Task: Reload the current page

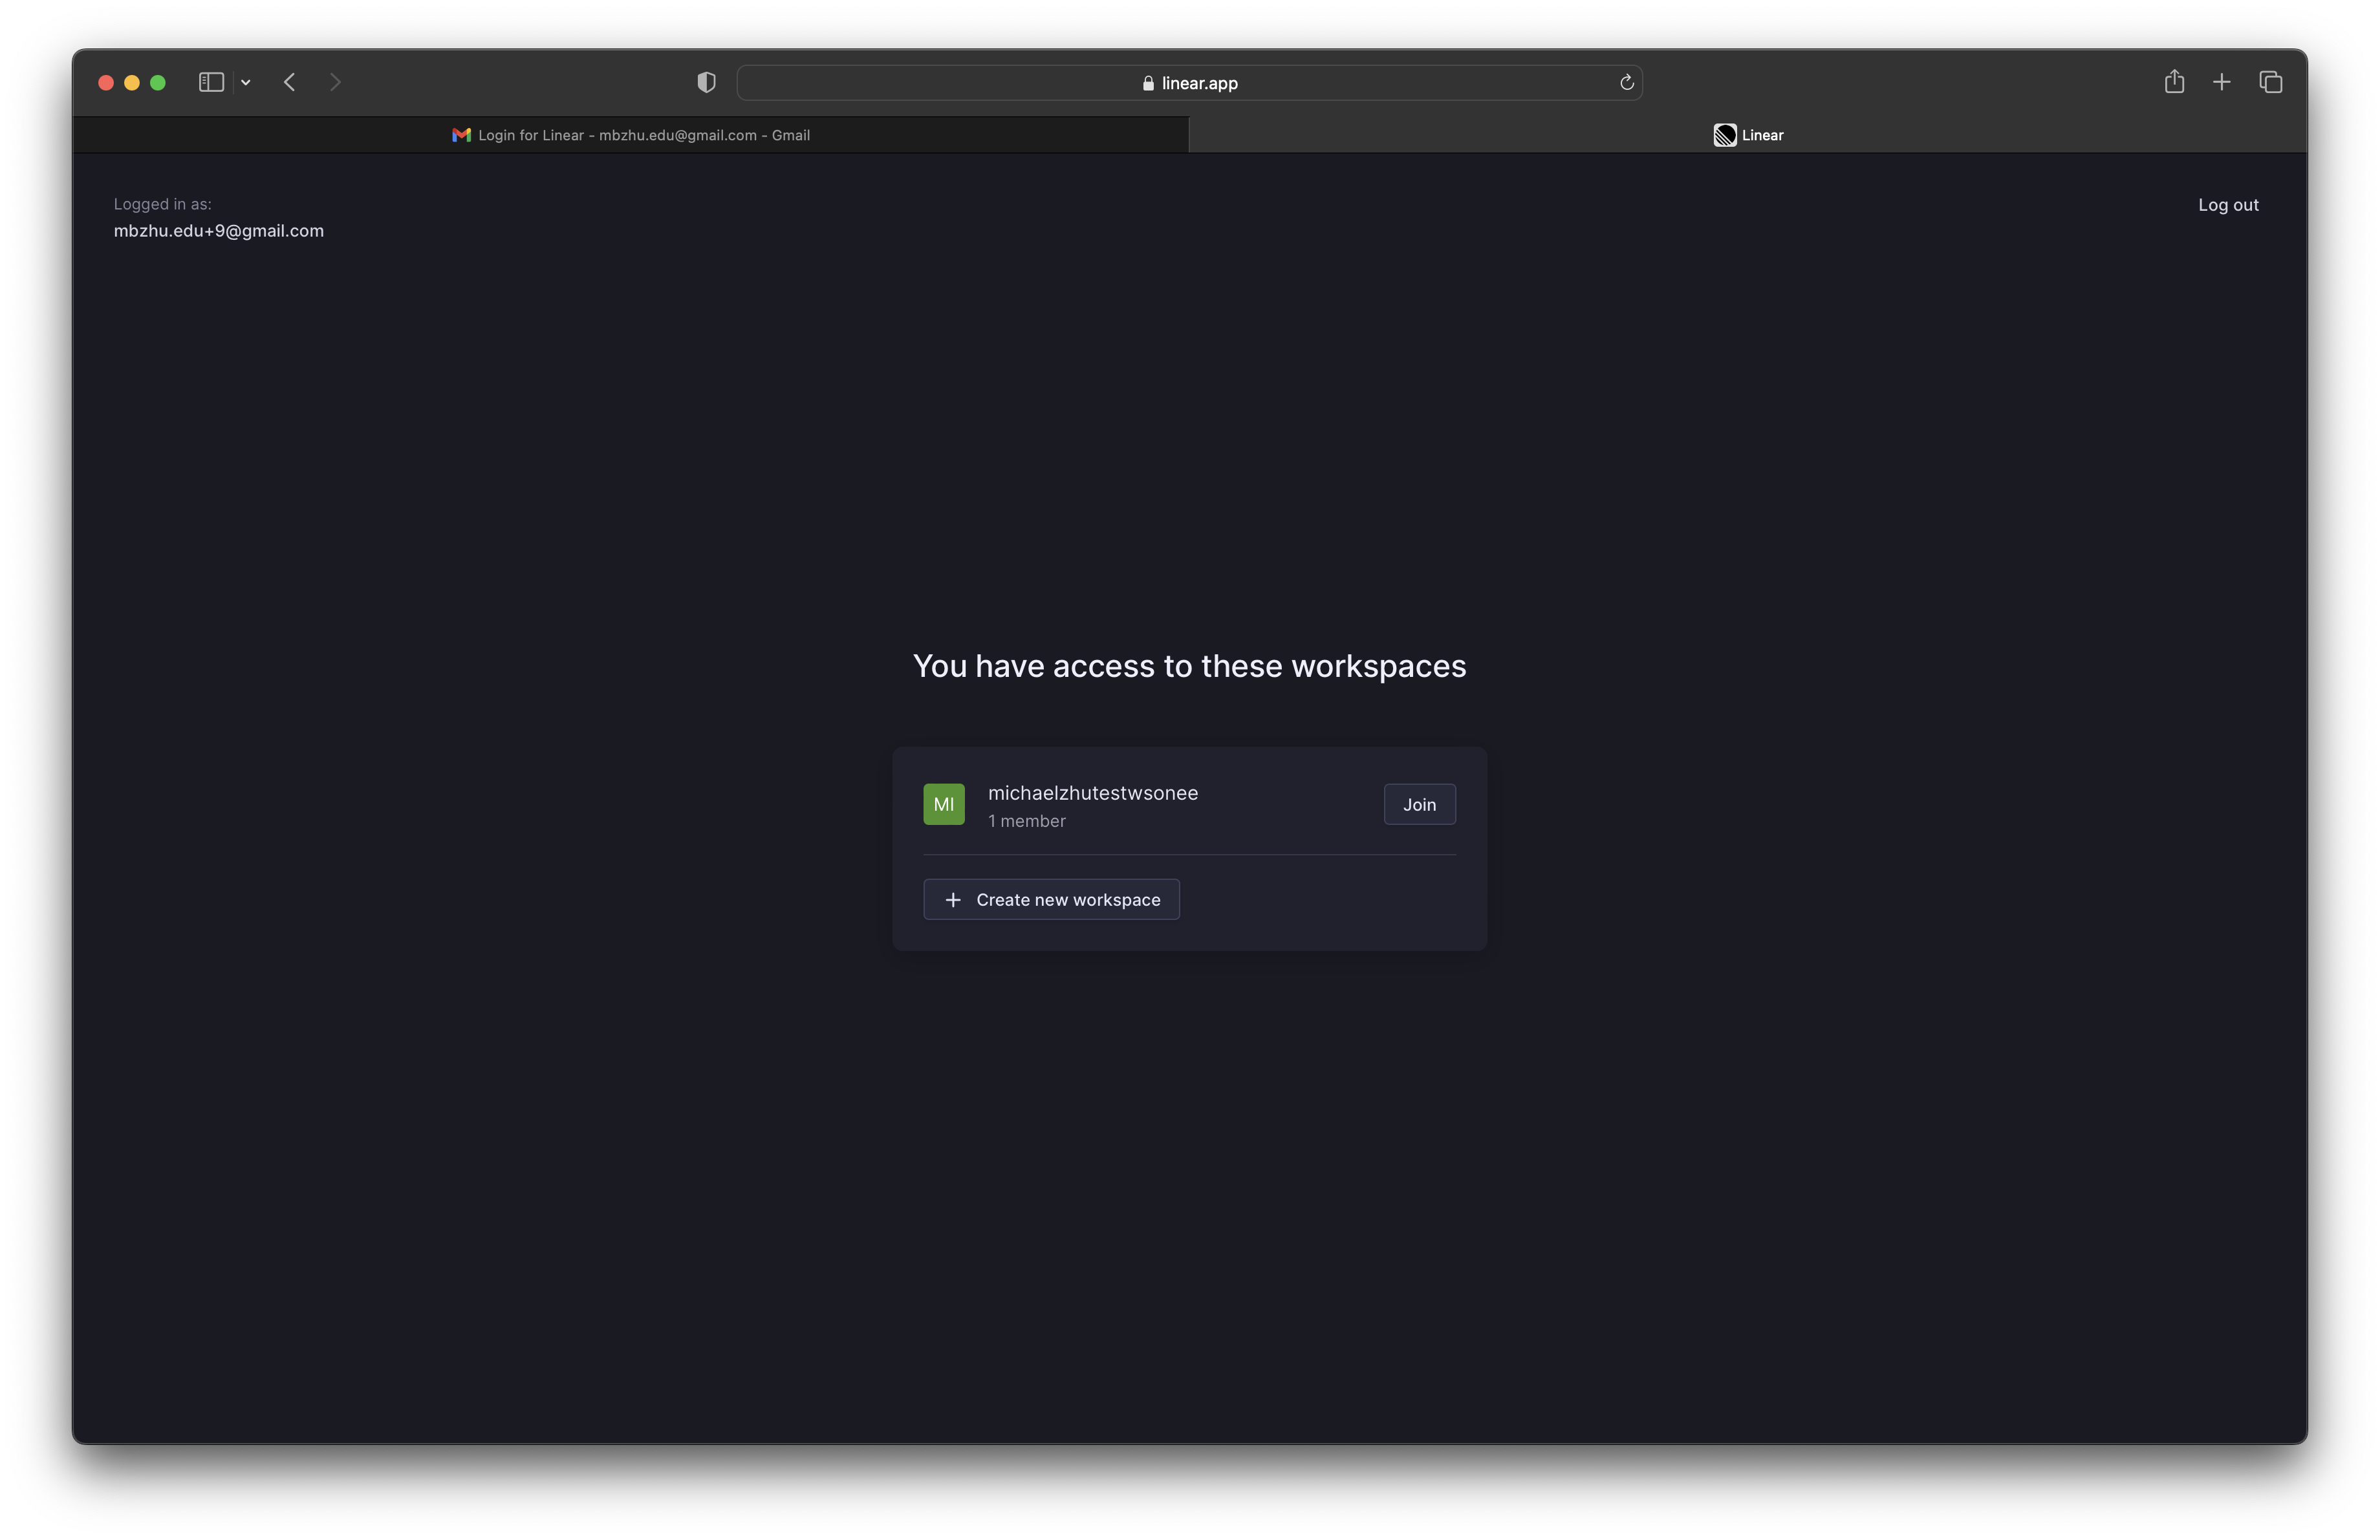Action: click(x=1626, y=82)
